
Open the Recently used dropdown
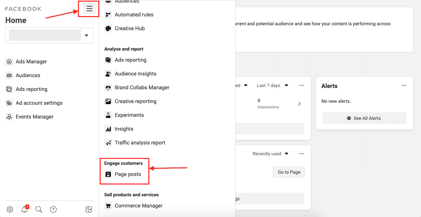pos(270,154)
